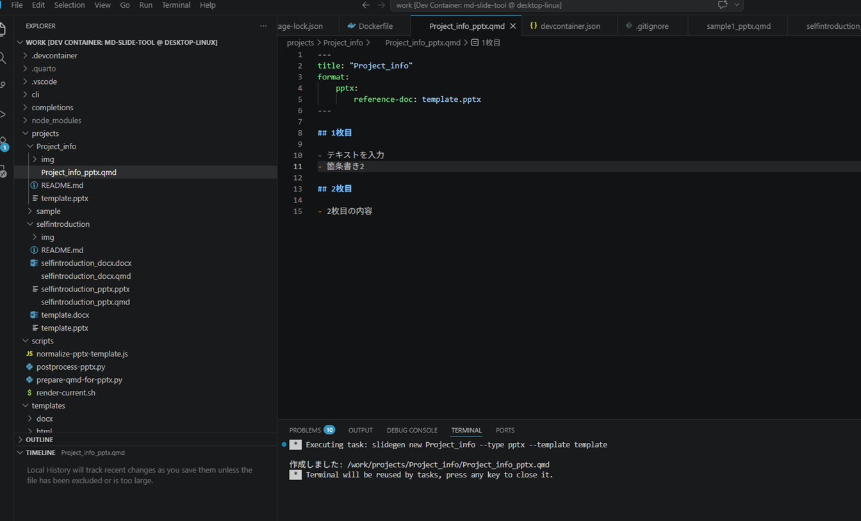This screenshot has width=861, height=521.
Task: Open the Explorer views and more actions ellipsis
Action: (263, 26)
